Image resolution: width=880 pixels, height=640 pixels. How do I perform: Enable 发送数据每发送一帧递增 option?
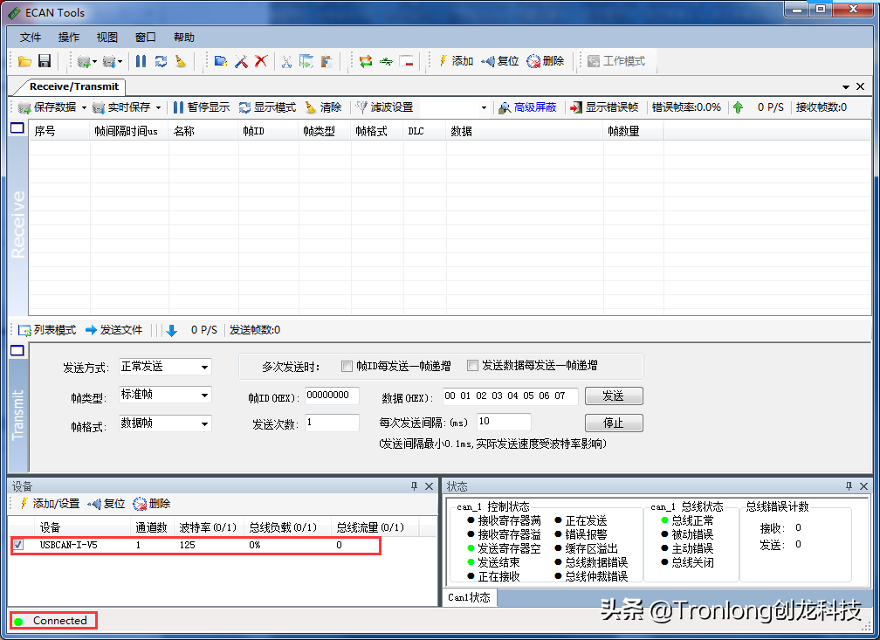click(x=472, y=365)
